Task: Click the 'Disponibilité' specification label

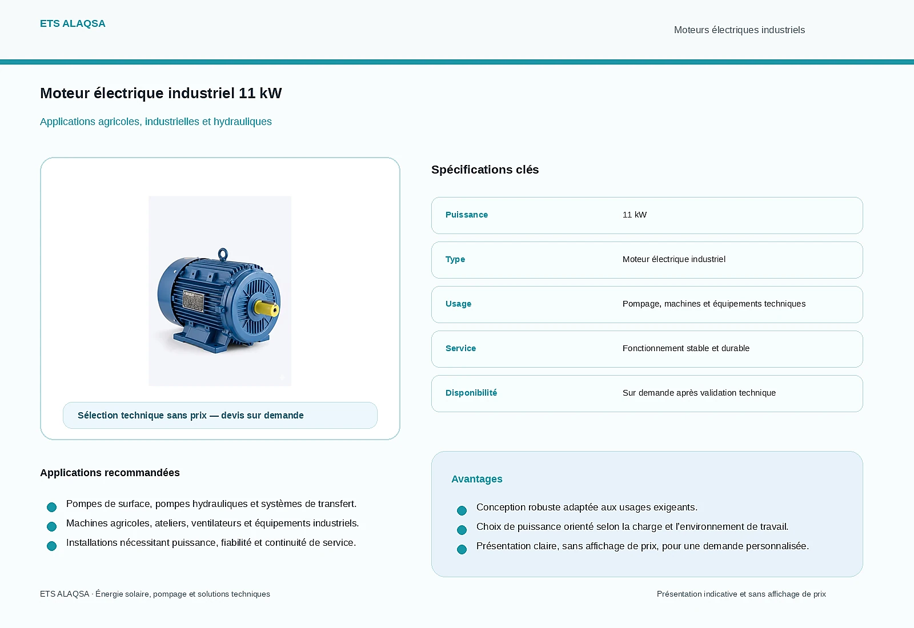Action: point(471,393)
